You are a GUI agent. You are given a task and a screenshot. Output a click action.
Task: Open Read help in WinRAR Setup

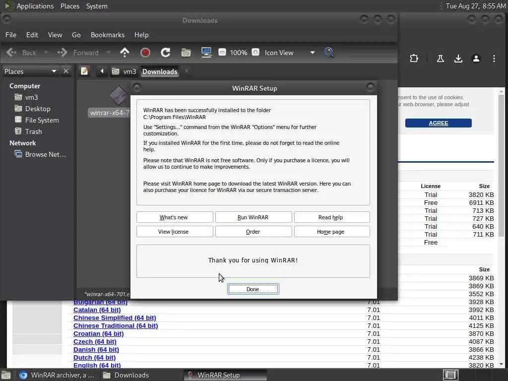332,217
